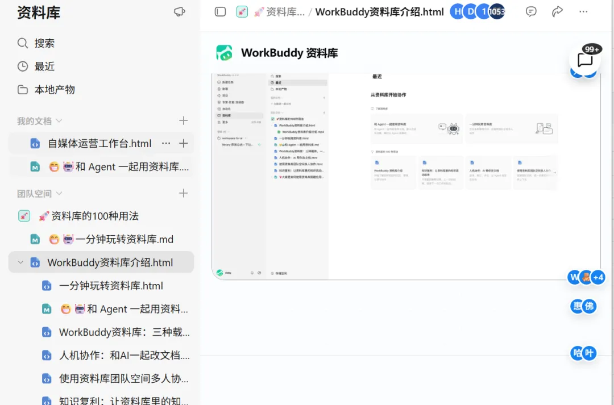Viewport: 614px width, 405px height.
Task: Collapse the 团队空间 section
Action: click(59, 194)
